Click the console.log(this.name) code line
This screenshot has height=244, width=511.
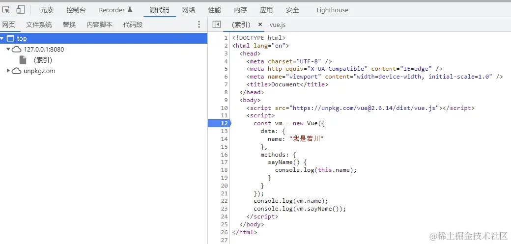pyautogui.click(x=316, y=170)
